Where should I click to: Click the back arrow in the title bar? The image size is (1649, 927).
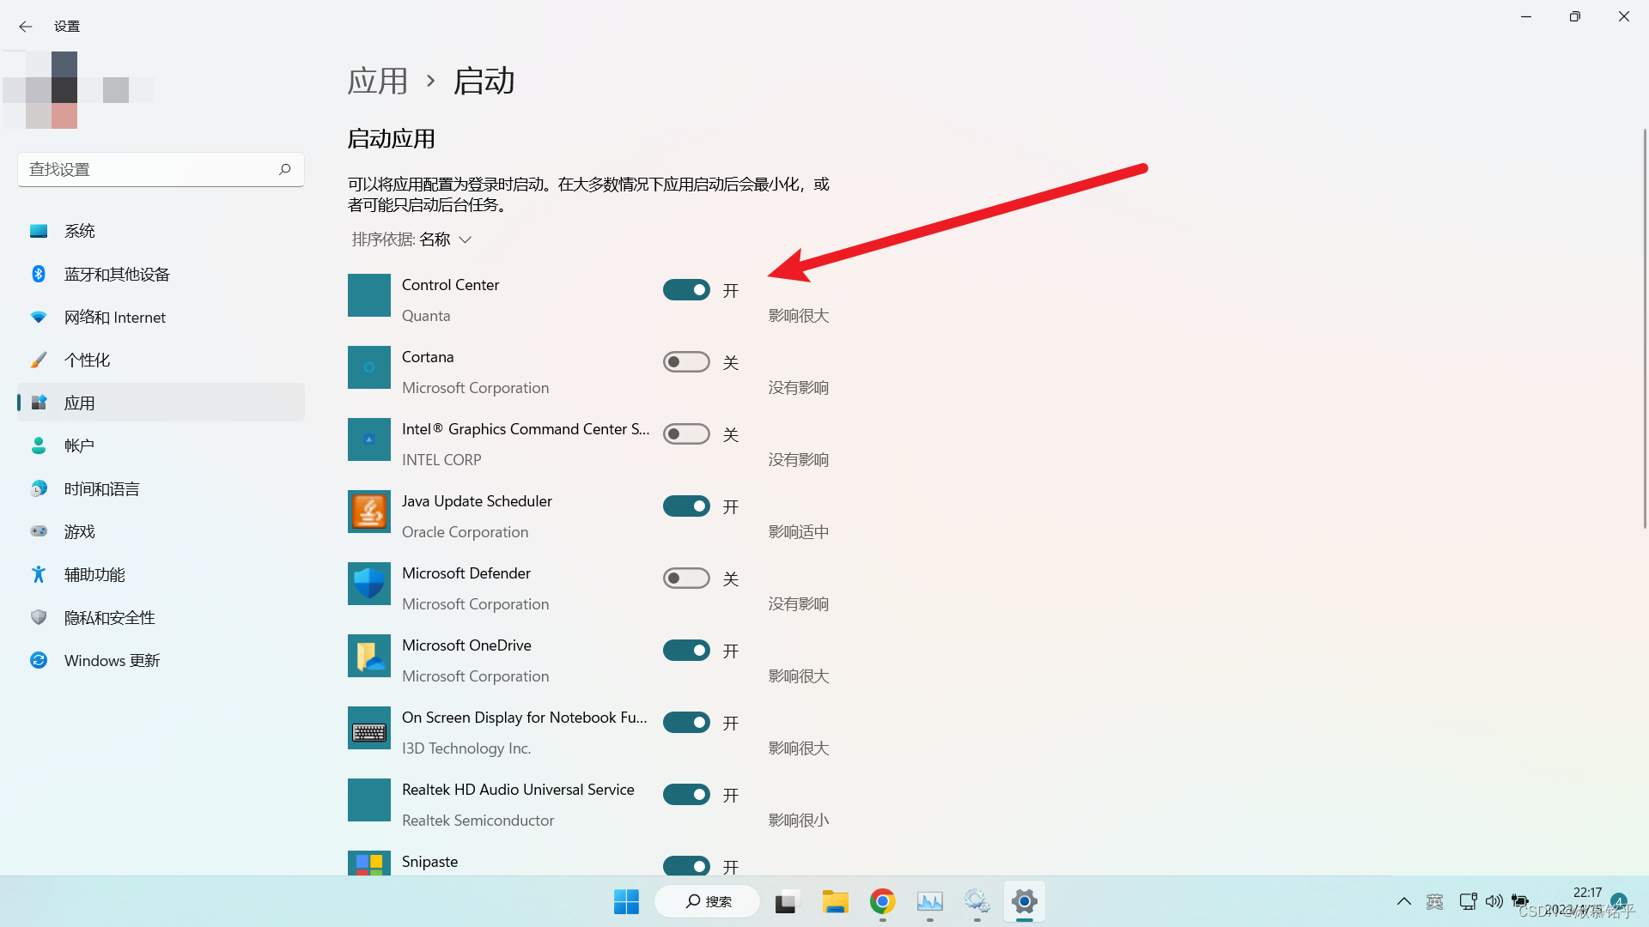click(25, 27)
